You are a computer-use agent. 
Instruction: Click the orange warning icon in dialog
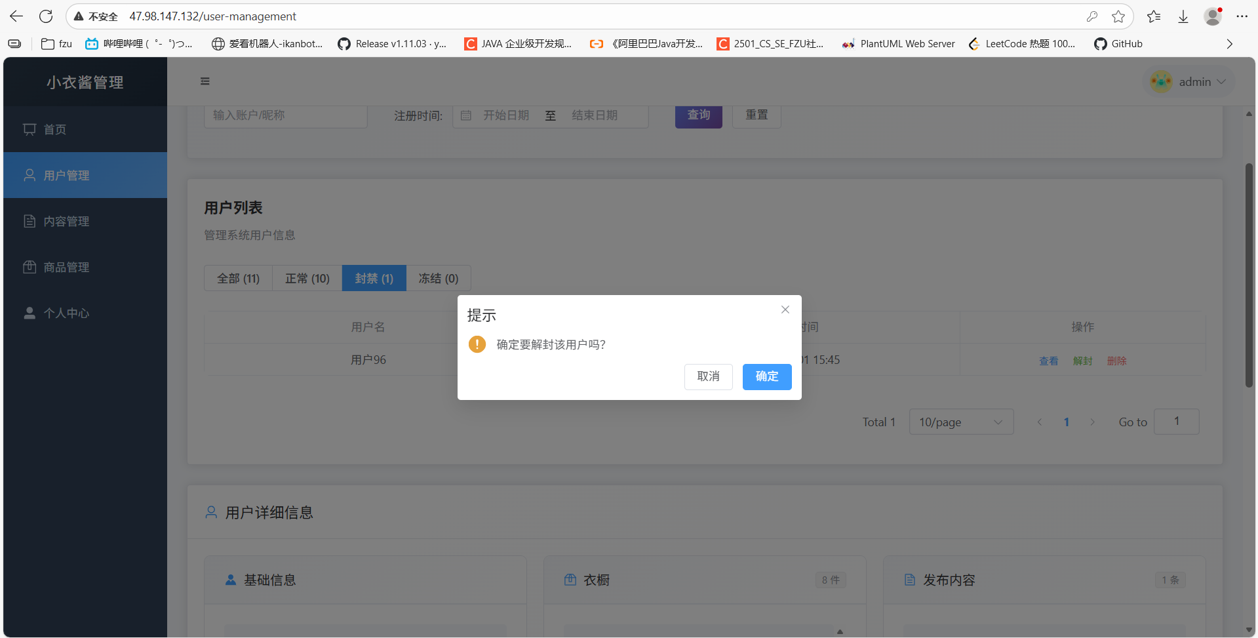[477, 344]
